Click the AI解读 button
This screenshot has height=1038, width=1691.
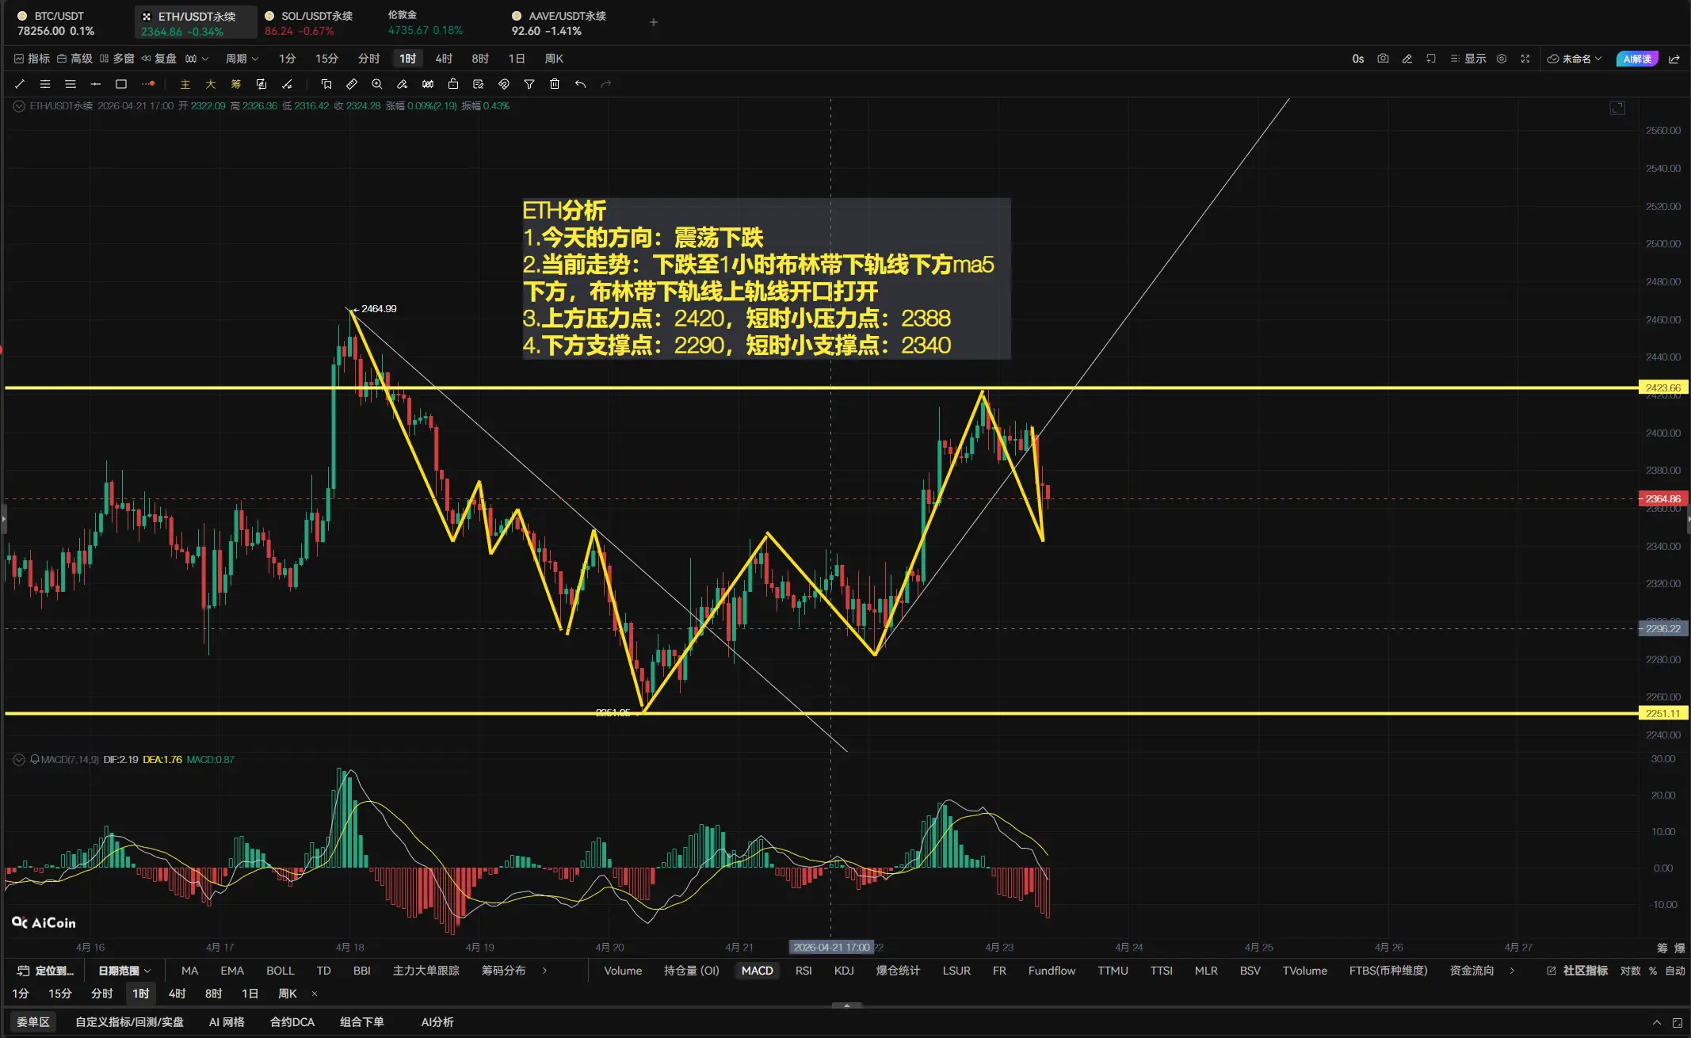coord(1636,59)
